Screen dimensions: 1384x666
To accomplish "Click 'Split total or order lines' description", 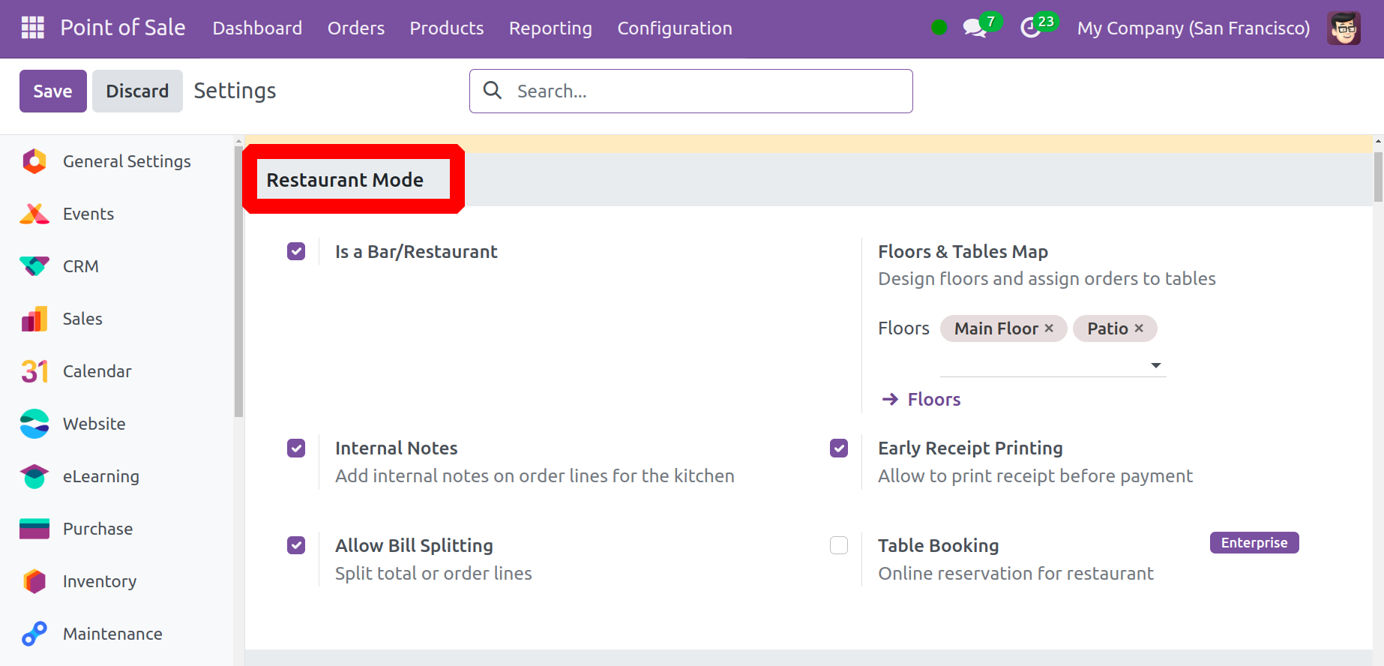I will pos(433,573).
